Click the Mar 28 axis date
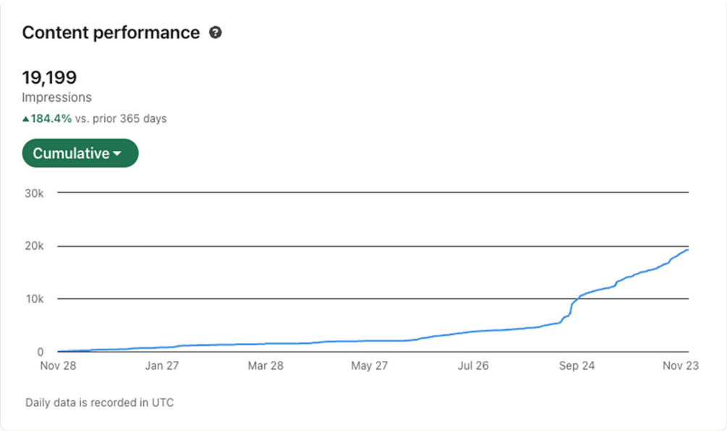 click(x=265, y=366)
